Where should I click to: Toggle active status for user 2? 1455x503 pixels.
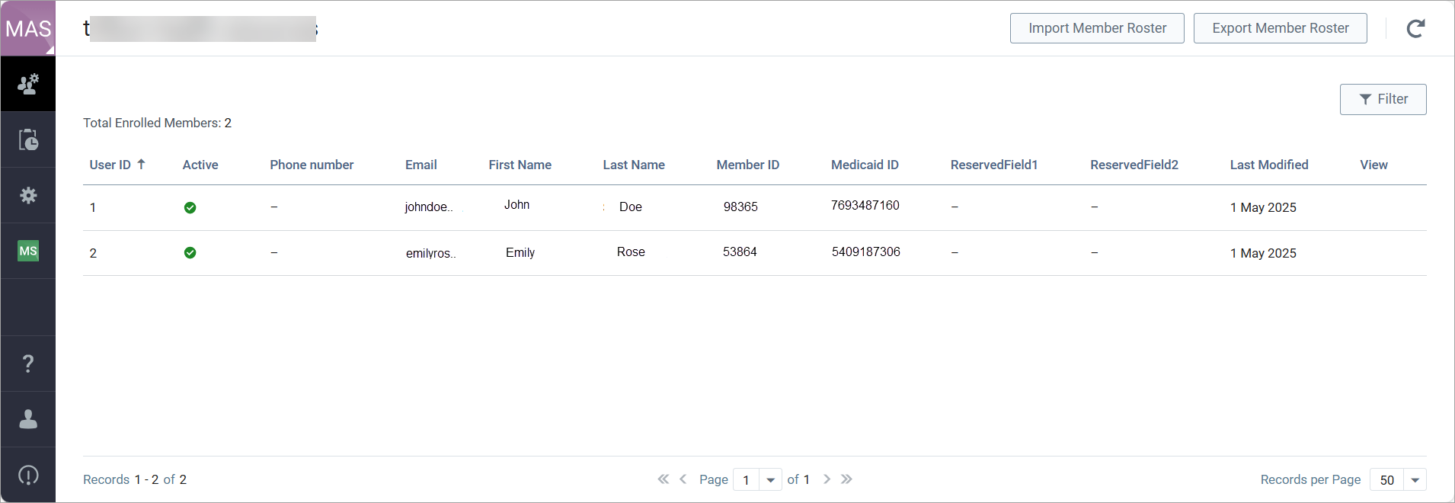[190, 253]
